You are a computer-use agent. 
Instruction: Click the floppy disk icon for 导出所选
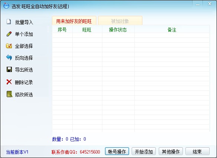[9, 69]
